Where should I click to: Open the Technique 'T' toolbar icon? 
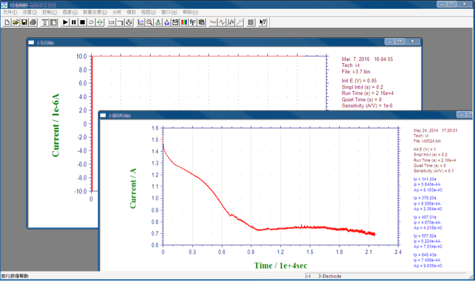(x=45, y=22)
